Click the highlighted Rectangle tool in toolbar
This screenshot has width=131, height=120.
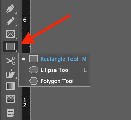(x=11, y=47)
